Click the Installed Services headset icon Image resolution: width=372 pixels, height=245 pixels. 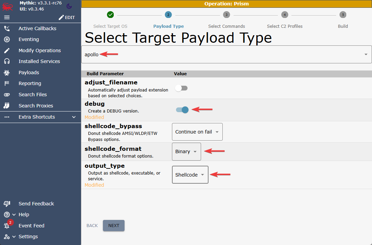pyautogui.click(x=7, y=61)
